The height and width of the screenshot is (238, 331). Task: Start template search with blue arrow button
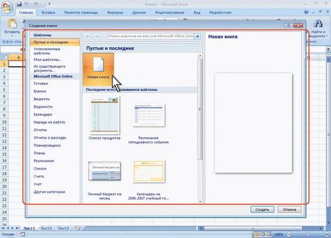tap(197, 36)
